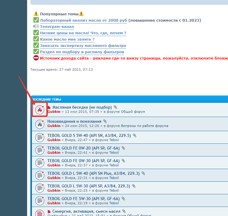This screenshot has width=228, height=216.
Task: Click green checkmark beside Лабораторный анализ масла
Action: [36, 20]
